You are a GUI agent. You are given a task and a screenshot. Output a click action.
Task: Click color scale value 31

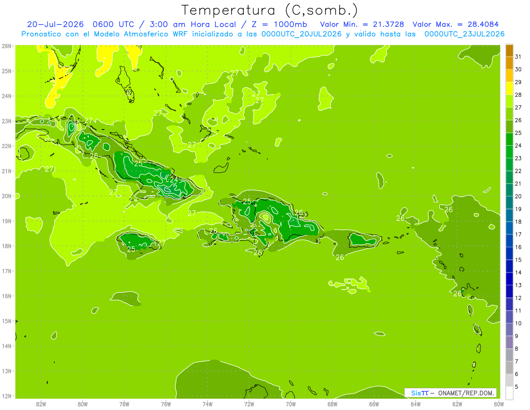518,57
